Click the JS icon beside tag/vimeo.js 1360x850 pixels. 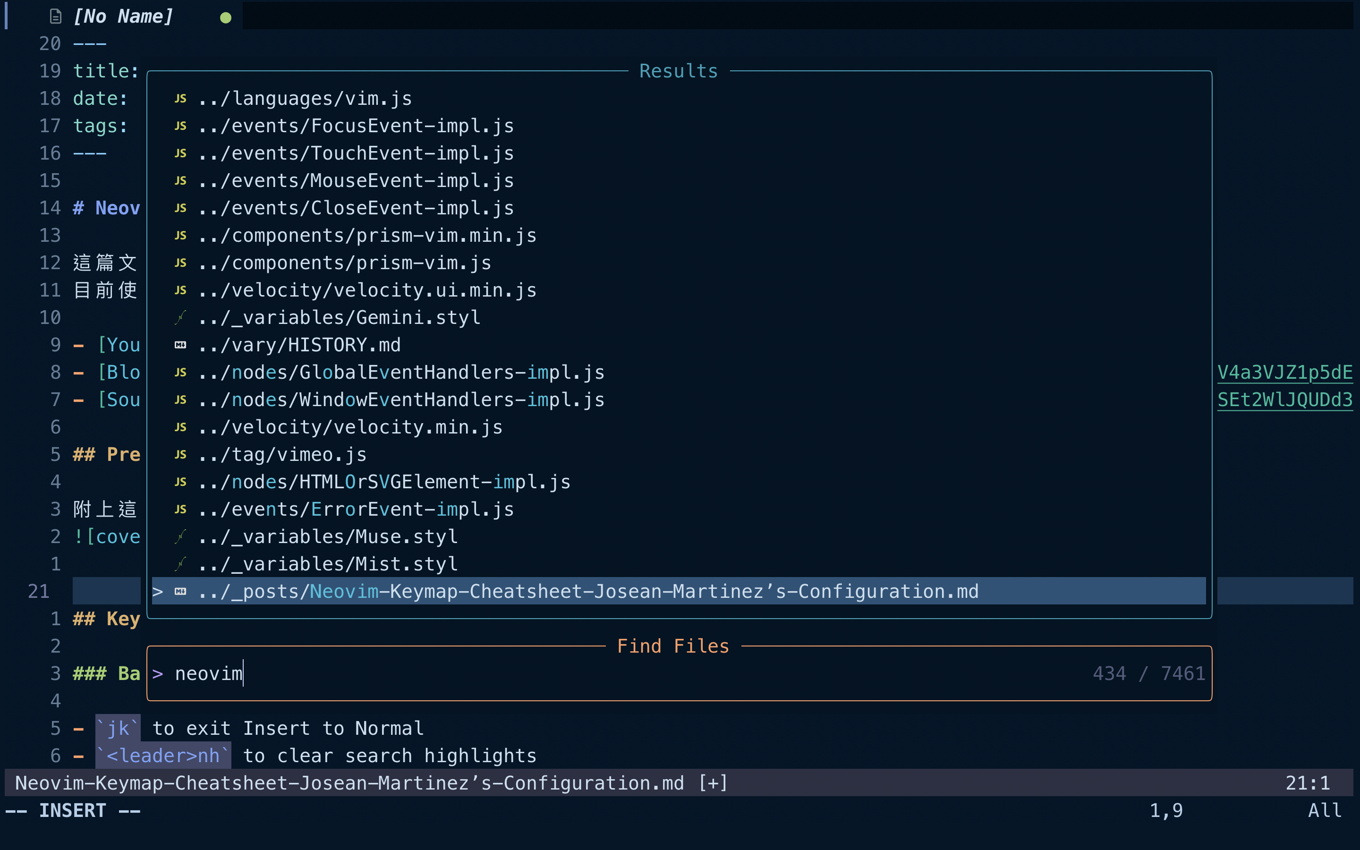(x=180, y=454)
